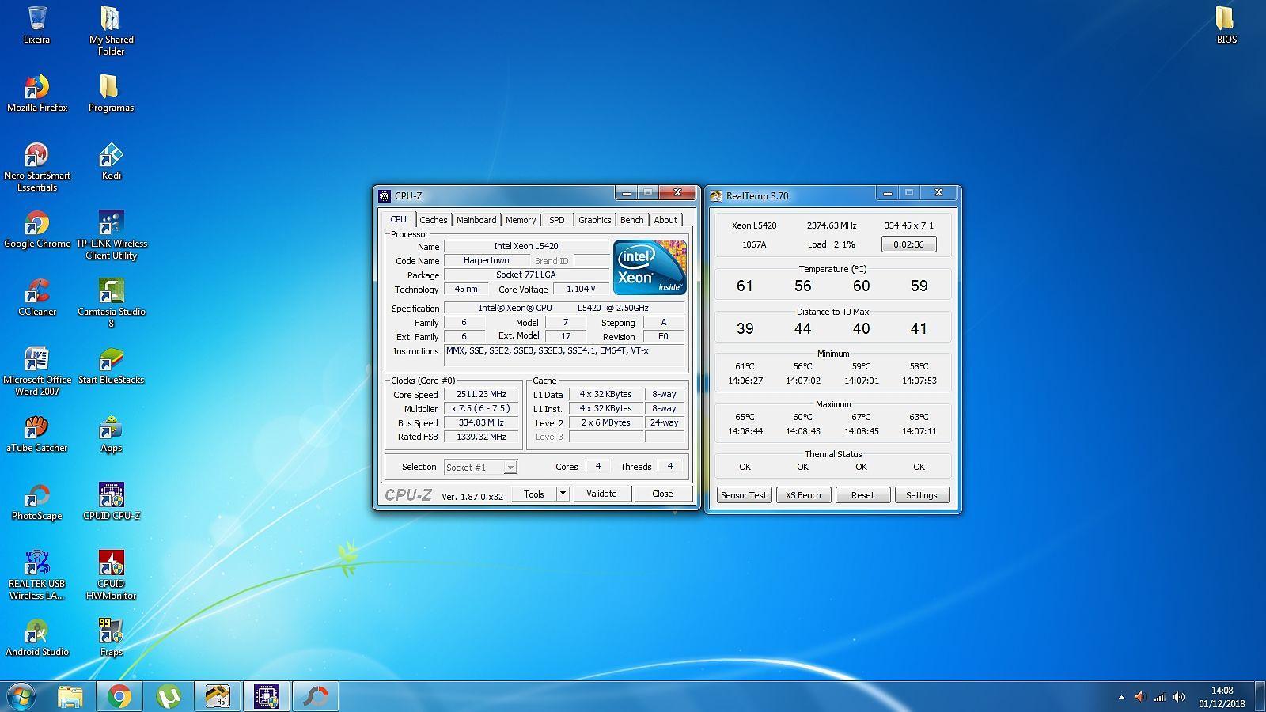Select the CPU tab in CPU-Z

[x=398, y=219]
